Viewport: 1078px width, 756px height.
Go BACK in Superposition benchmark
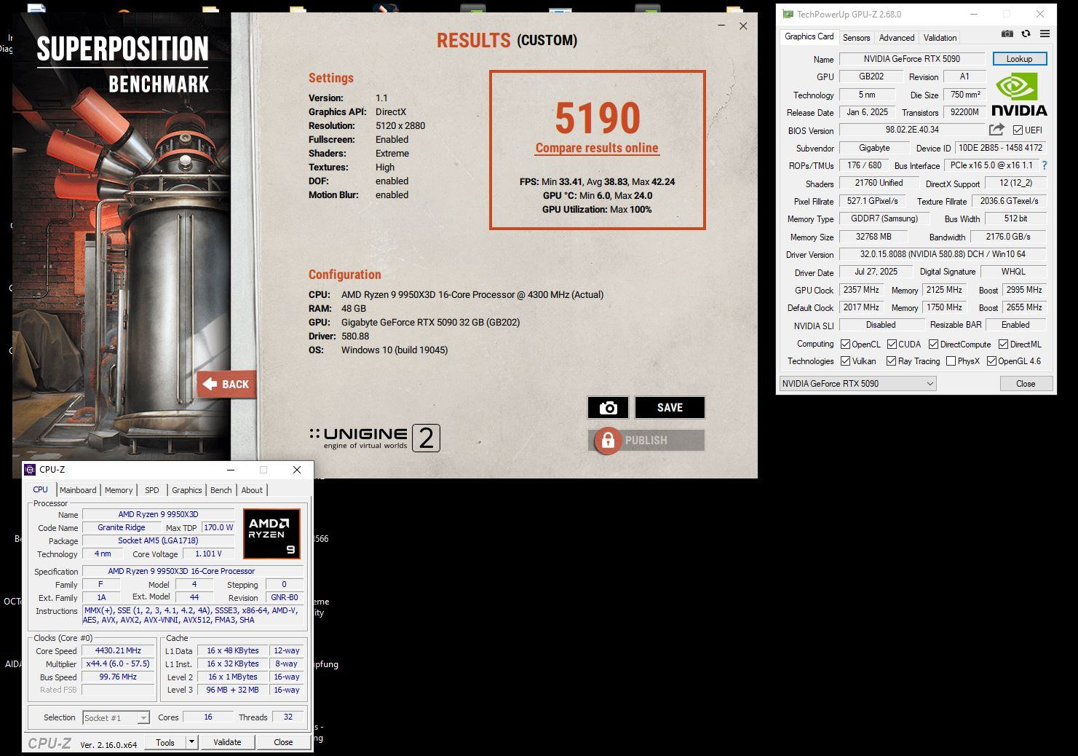coord(226,384)
